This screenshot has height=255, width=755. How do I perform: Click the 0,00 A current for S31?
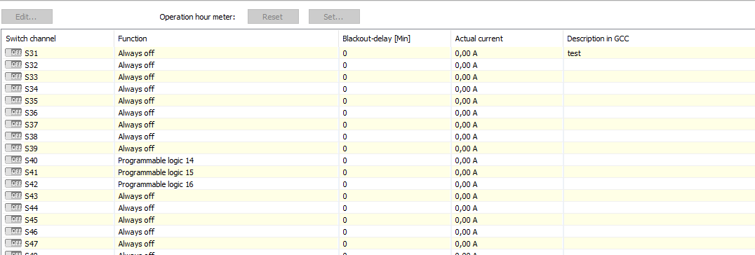click(466, 53)
